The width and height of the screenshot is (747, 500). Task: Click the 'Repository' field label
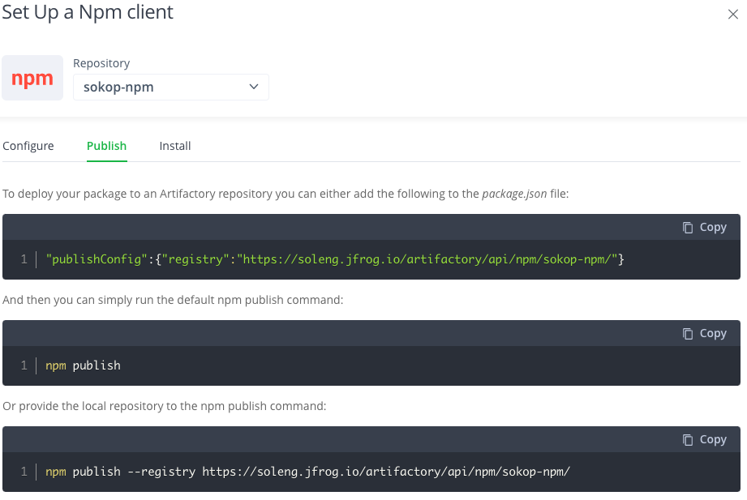tap(101, 63)
